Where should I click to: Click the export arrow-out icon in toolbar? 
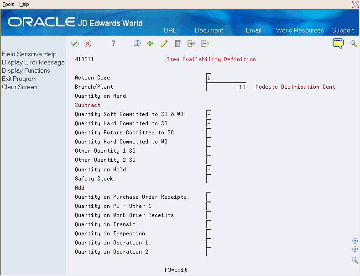(x=205, y=43)
